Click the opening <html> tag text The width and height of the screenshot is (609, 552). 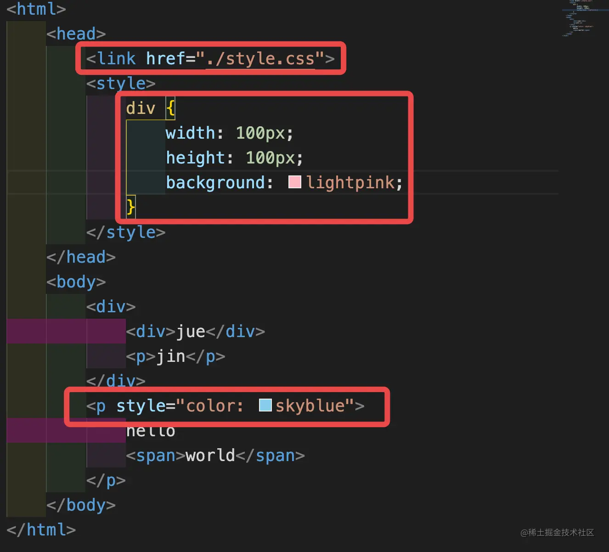pos(36,9)
